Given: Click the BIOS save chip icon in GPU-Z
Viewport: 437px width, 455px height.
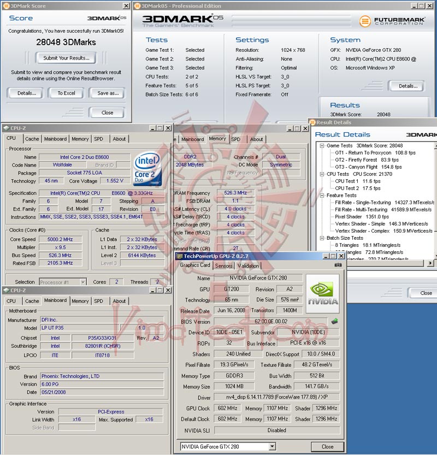Looking at the screenshot, I should 334,321.
